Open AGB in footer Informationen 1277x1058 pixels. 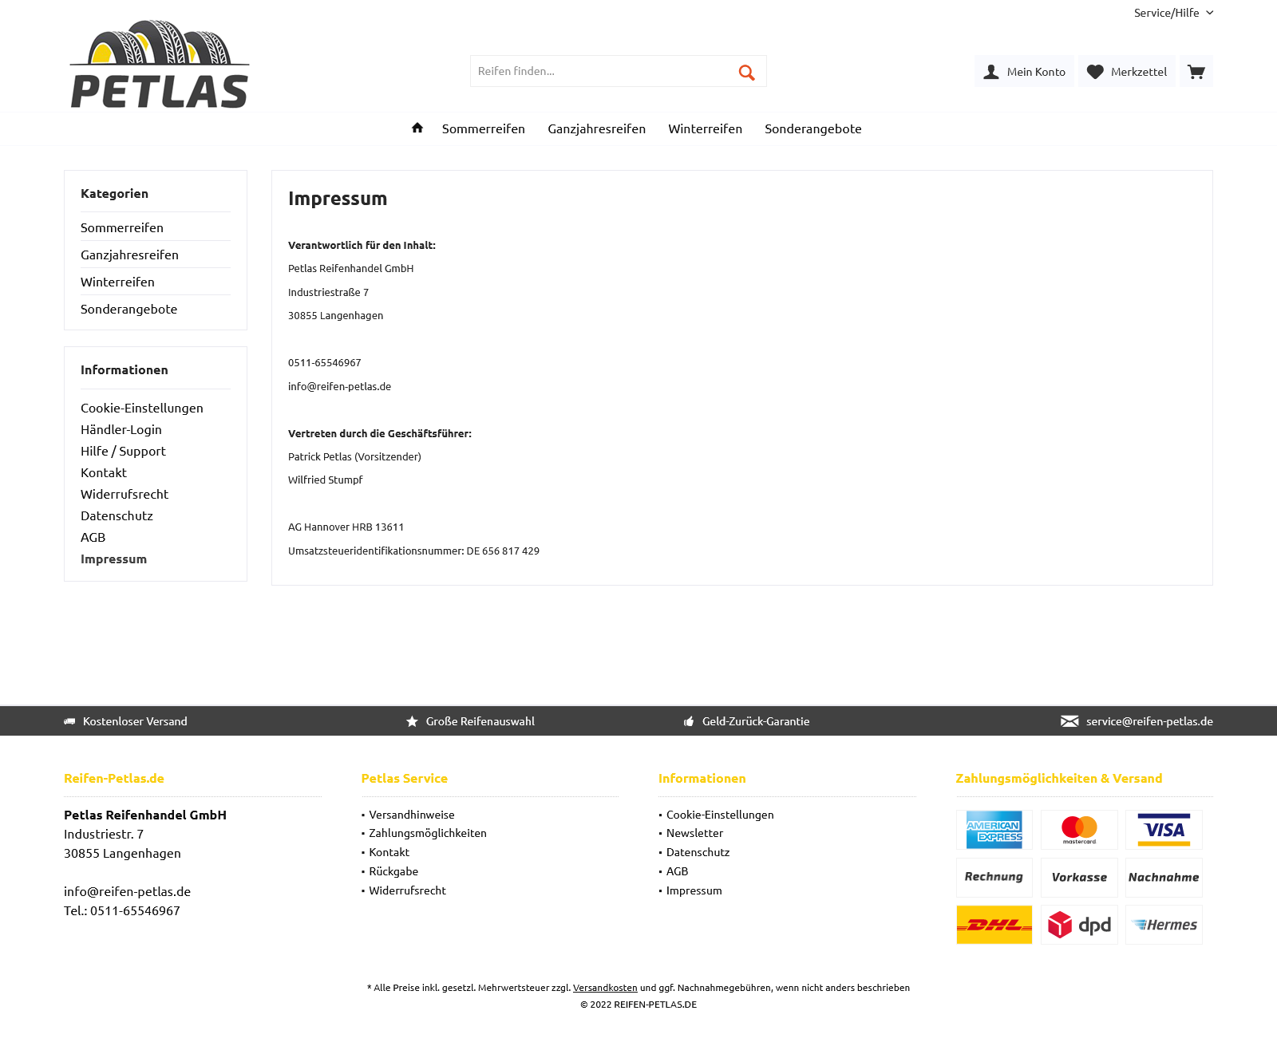point(678,871)
